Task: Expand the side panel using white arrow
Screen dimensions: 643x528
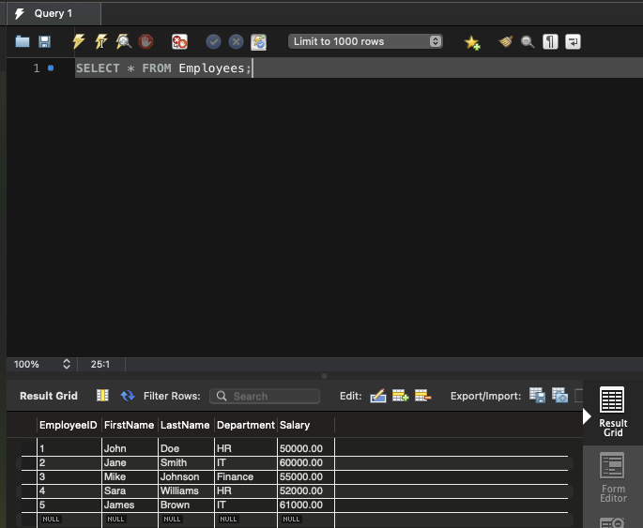Action: pos(588,415)
